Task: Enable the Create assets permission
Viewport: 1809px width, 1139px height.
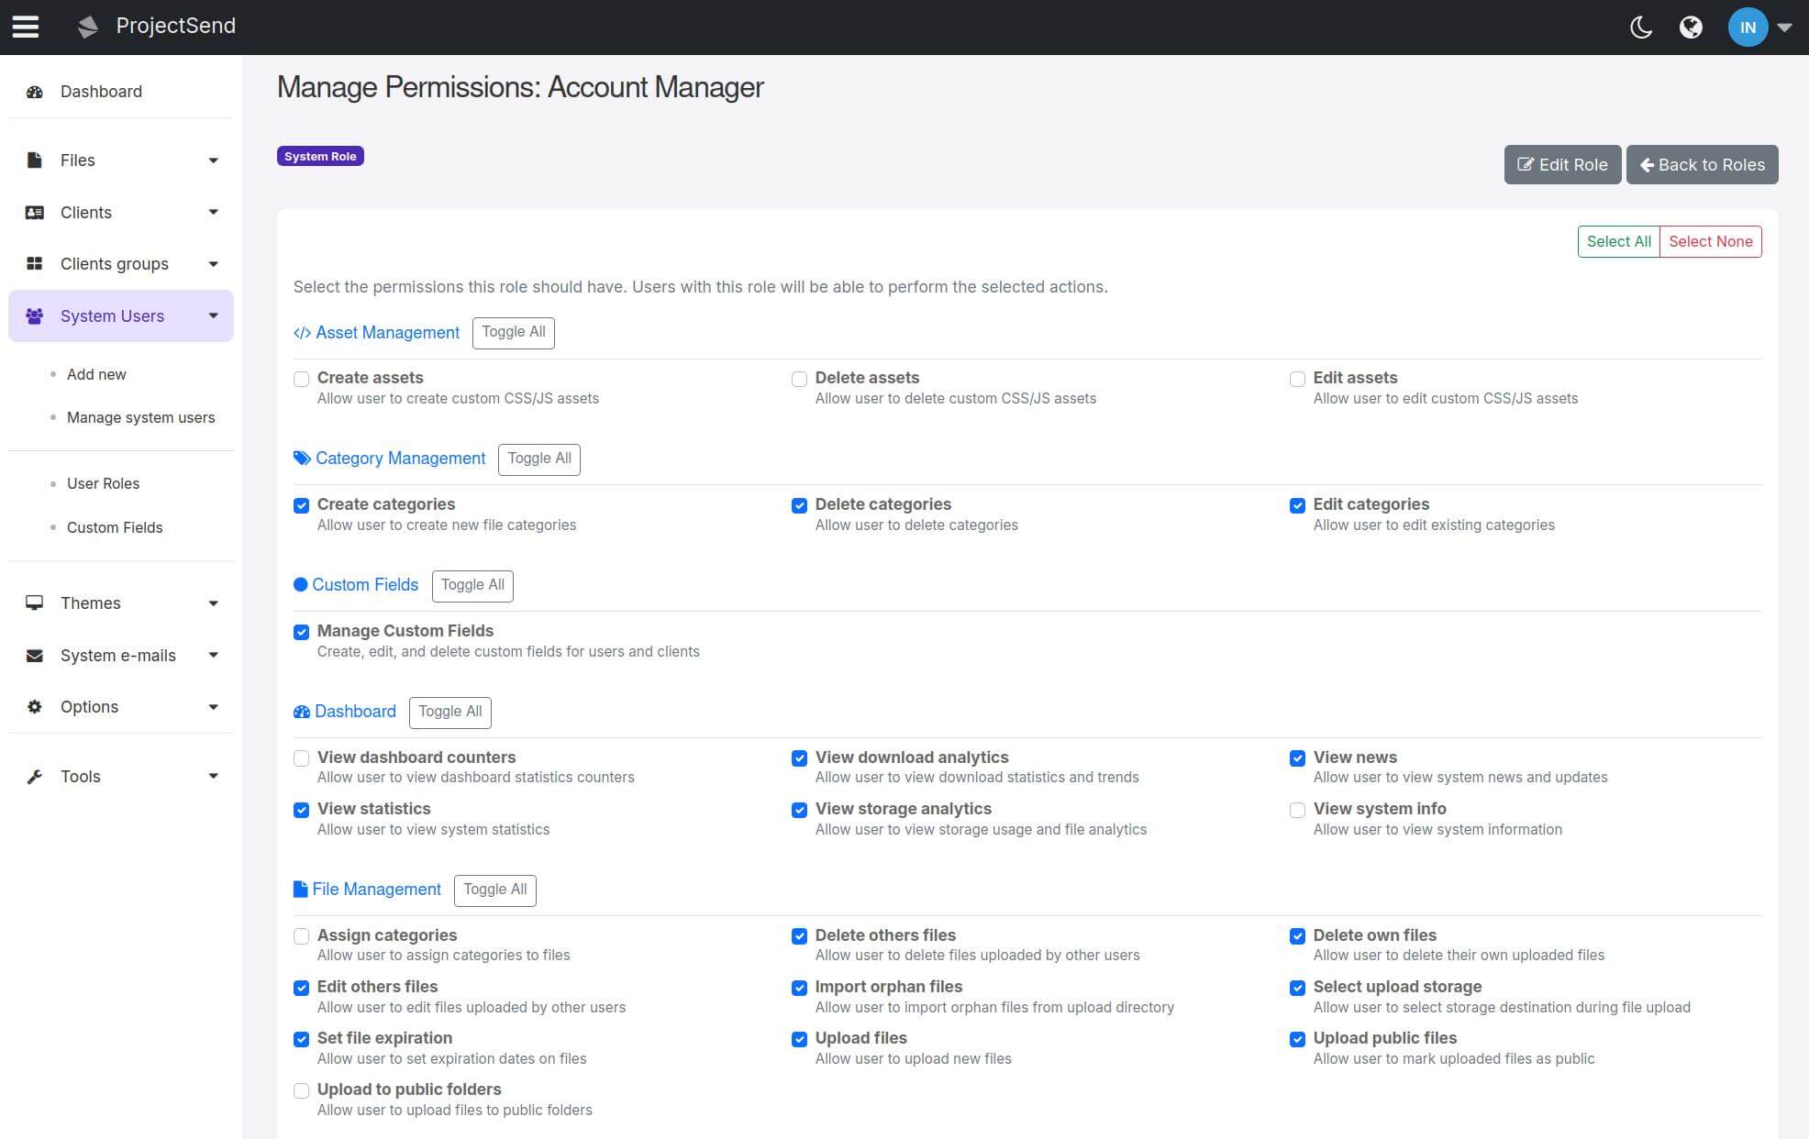Action: (301, 379)
